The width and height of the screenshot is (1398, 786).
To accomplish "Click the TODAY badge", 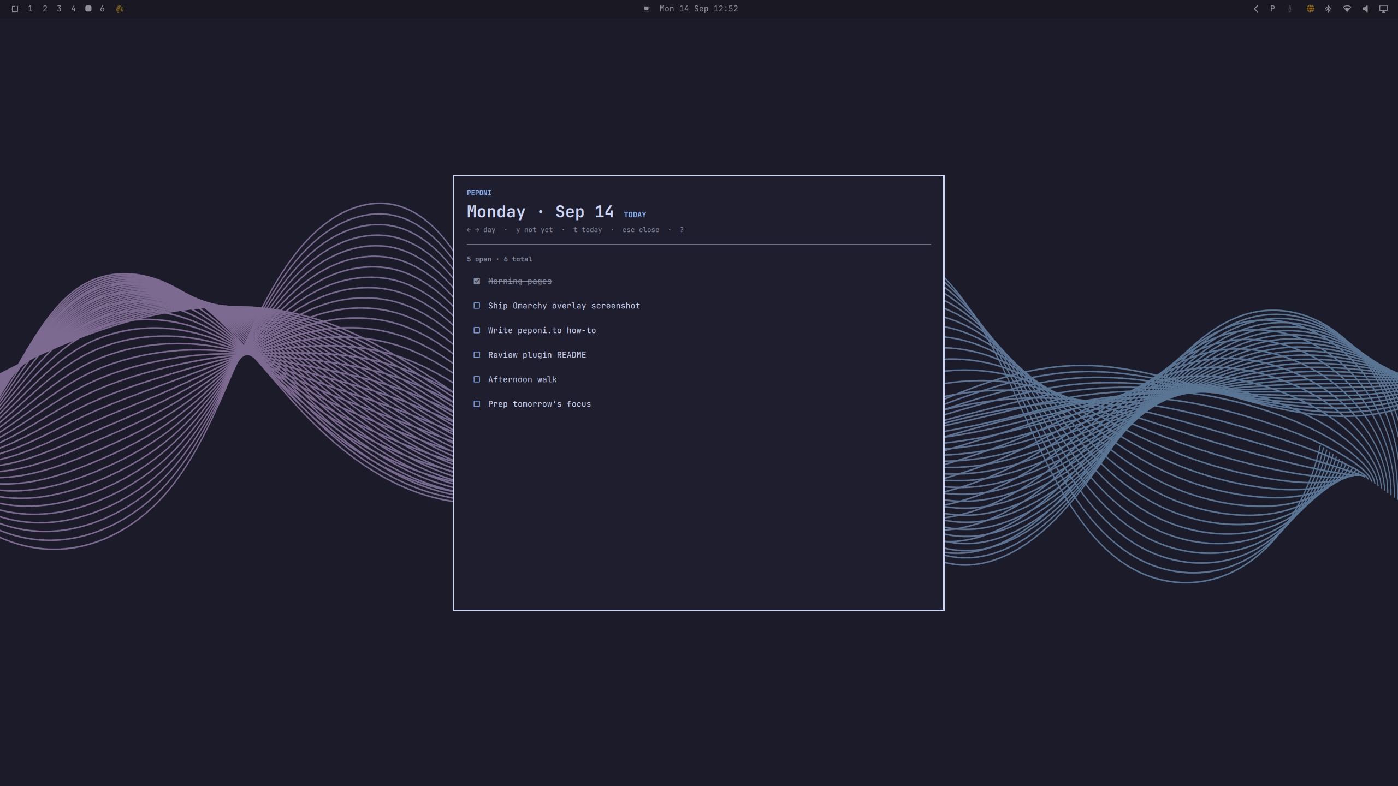I will (x=635, y=215).
